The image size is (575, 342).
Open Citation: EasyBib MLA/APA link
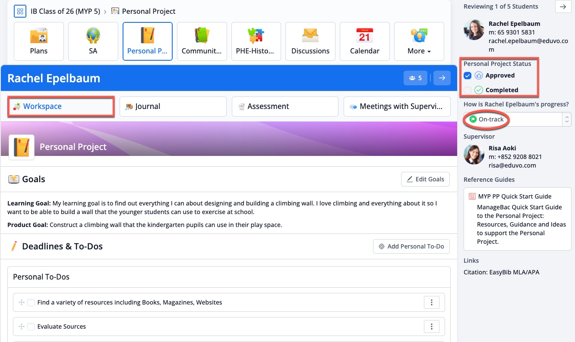[501, 272]
